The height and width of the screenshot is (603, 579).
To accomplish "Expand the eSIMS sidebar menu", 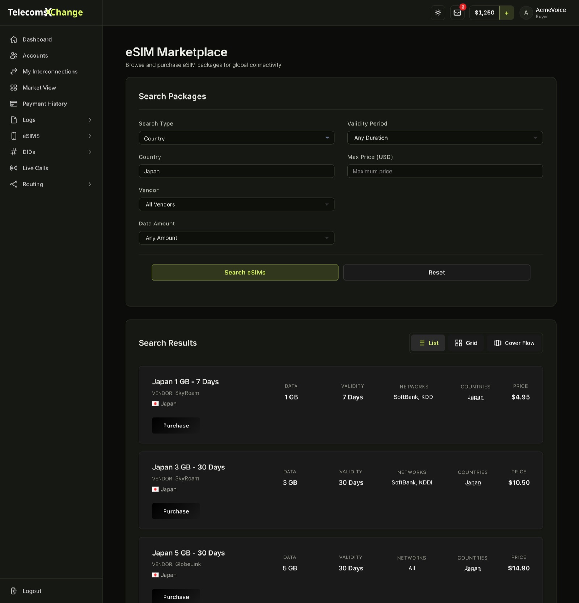I will click(51, 136).
